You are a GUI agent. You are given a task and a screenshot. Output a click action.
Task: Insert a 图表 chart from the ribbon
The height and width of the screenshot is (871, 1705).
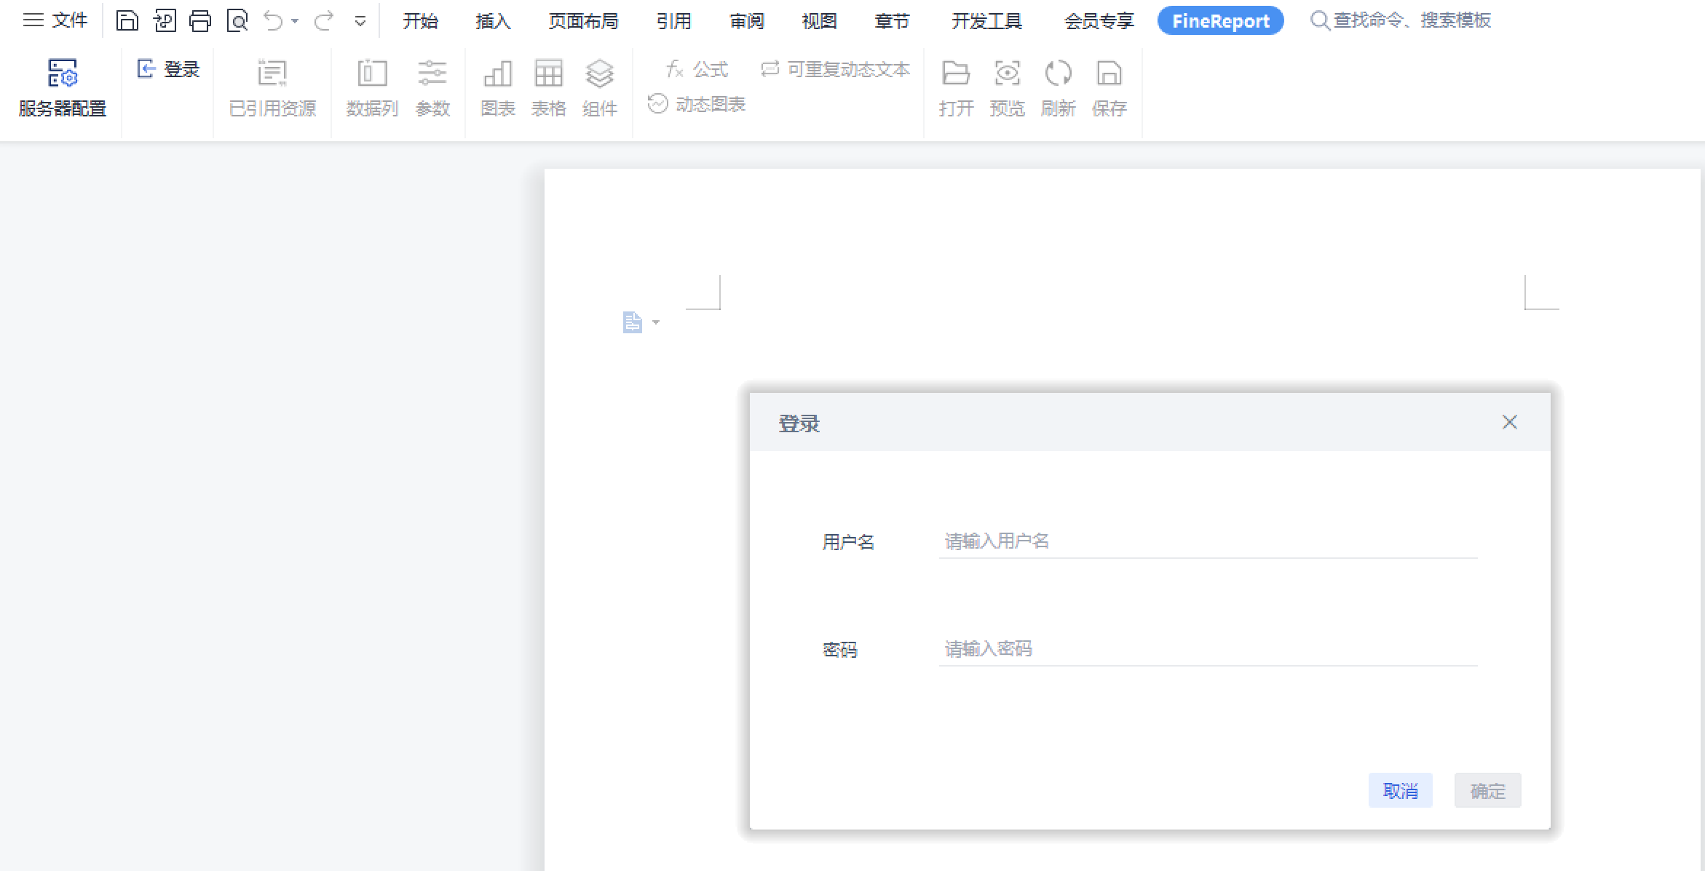click(x=498, y=73)
